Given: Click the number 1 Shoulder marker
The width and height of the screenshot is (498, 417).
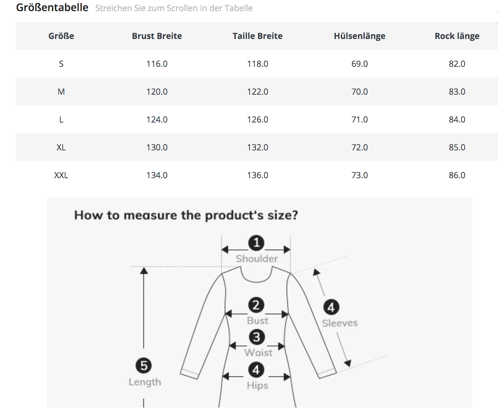Looking at the screenshot, I should pyautogui.click(x=256, y=243).
